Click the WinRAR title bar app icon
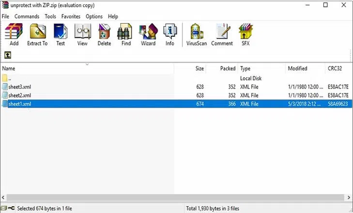Screen dimensions: 353x213 tap(5, 5)
